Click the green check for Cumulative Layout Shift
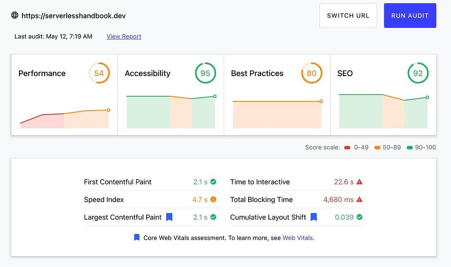The image size is (451, 267). 359,217
